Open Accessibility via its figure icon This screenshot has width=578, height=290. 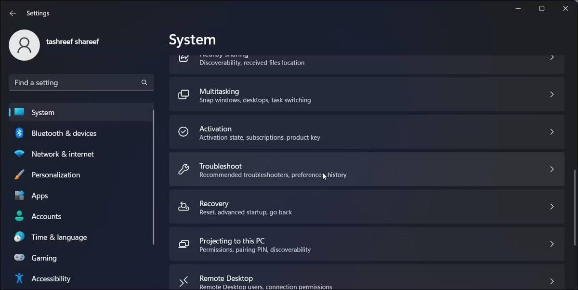pyautogui.click(x=18, y=278)
